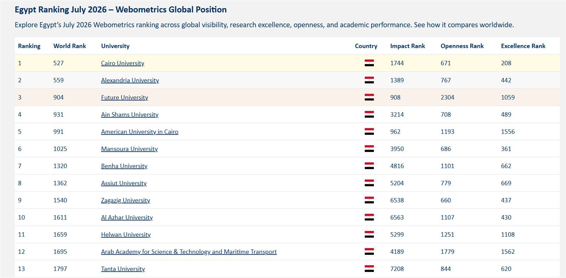566x278 pixels.
Task: Click Egypt flag icon in Benha University row
Action: (369, 166)
